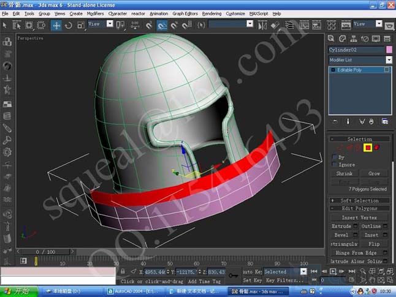Viewport: 396px width, 297px height.
Task: Open Reference Coordinate System View dropdown
Action: point(110,24)
